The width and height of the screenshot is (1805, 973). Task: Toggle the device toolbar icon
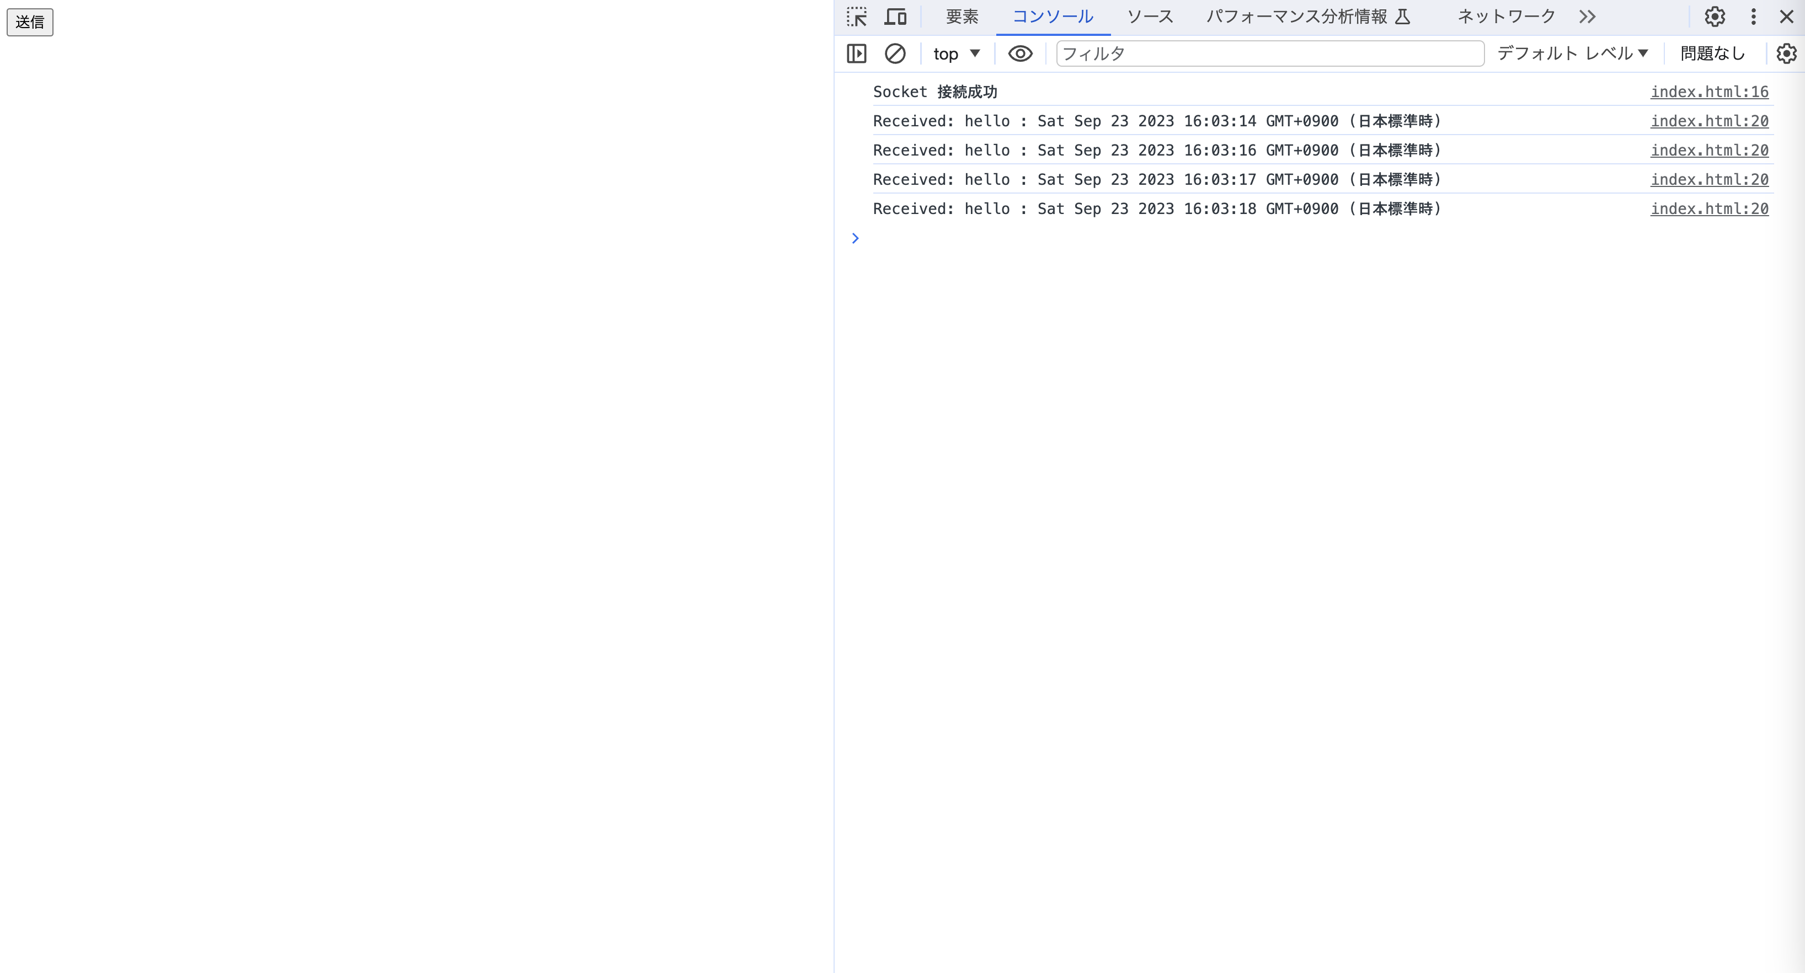[x=895, y=17]
